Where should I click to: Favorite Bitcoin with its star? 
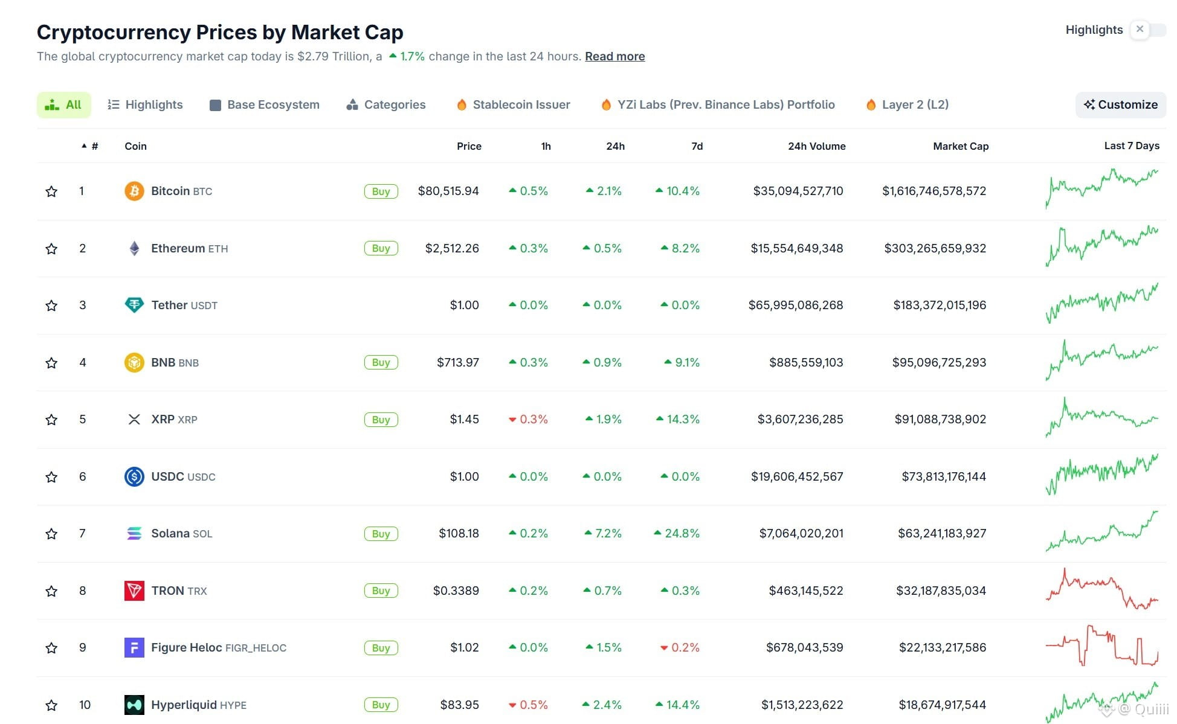pos(51,191)
